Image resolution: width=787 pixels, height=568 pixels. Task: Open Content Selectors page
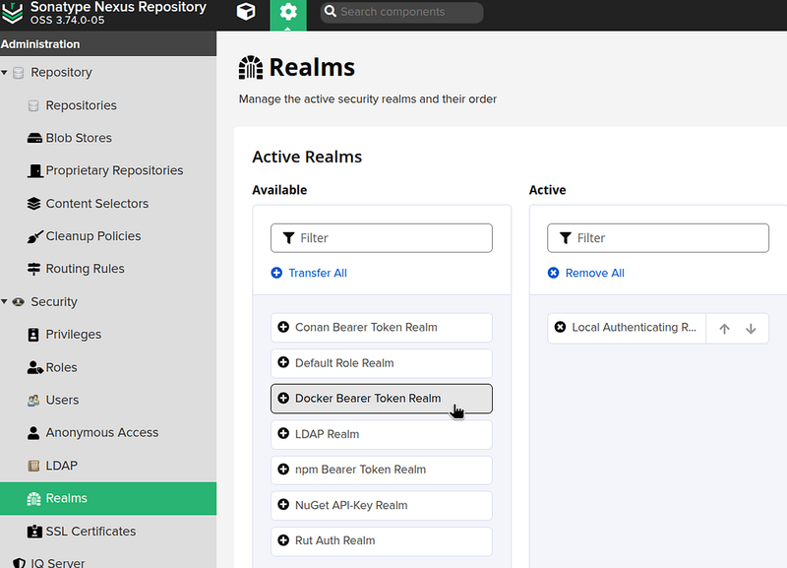[96, 204]
